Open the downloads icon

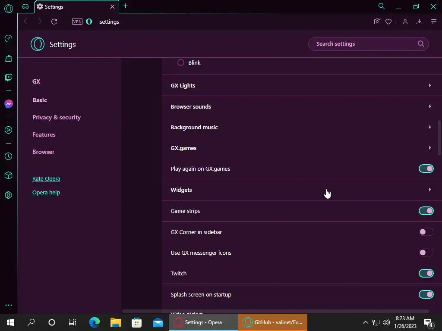(x=420, y=22)
